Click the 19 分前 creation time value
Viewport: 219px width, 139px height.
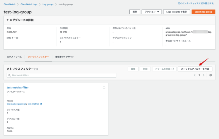point(63,32)
